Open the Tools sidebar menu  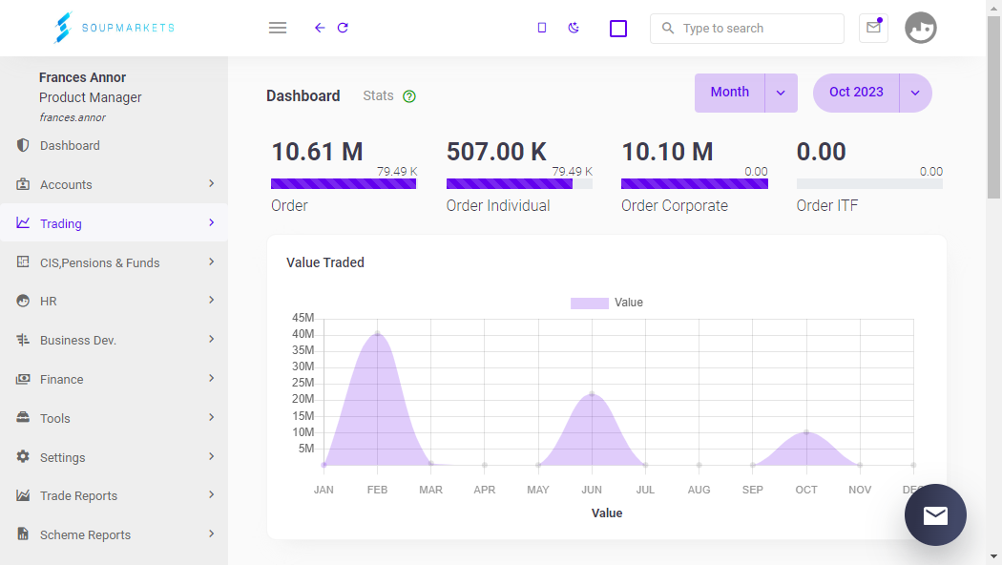pos(114,418)
